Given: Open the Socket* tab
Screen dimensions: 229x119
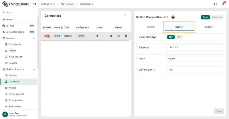Looking at the screenshot, I should (x=179, y=27).
